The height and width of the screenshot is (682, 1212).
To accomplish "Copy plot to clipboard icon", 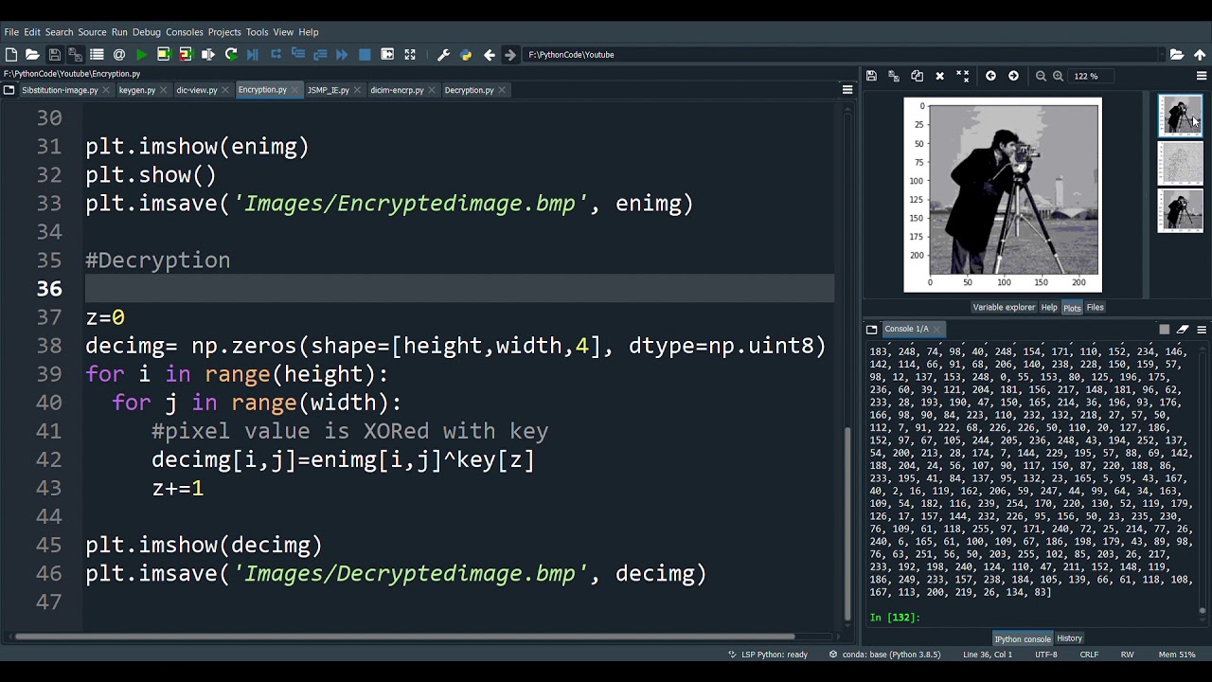I will tap(917, 76).
